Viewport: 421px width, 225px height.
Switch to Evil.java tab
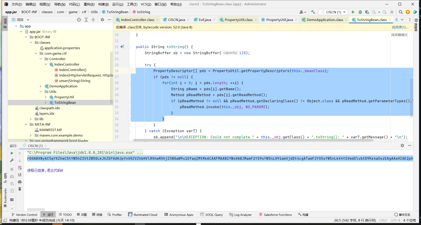[x=205, y=20]
